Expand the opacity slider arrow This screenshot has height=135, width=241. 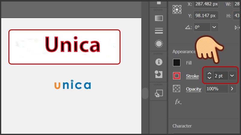coord(232,88)
